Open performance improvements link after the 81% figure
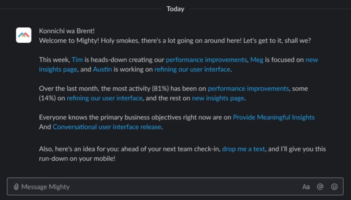This screenshot has height=200, width=351. coord(248,89)
